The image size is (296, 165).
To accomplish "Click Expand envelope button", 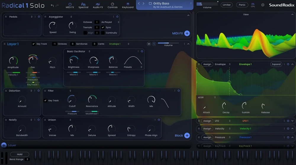I will pyautogui.click(x=276, y=64).
